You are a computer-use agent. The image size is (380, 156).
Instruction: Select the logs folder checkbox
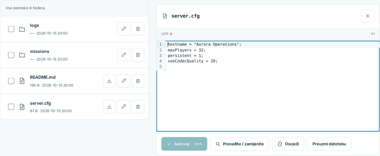[x=11, y=29]
